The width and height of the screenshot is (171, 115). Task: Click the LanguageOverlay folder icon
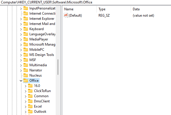(26, 34)
